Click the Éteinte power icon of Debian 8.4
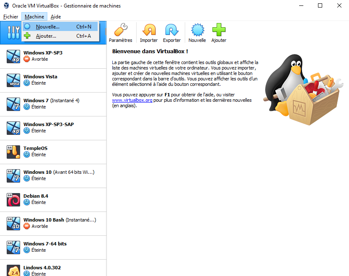 click(x=27, y=202)
